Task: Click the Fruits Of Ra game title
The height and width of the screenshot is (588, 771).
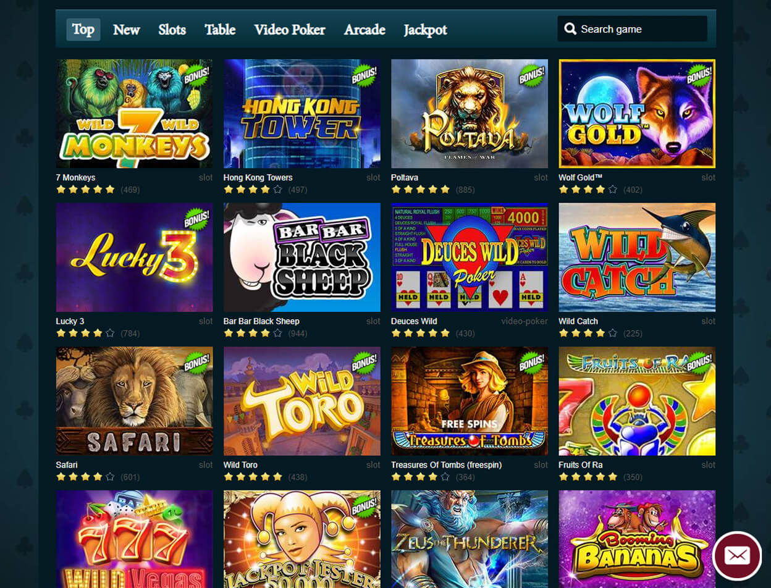Action: pos(581,464)
